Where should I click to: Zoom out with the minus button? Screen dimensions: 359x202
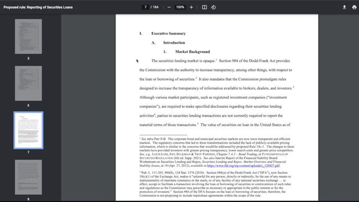coord(169,7)
